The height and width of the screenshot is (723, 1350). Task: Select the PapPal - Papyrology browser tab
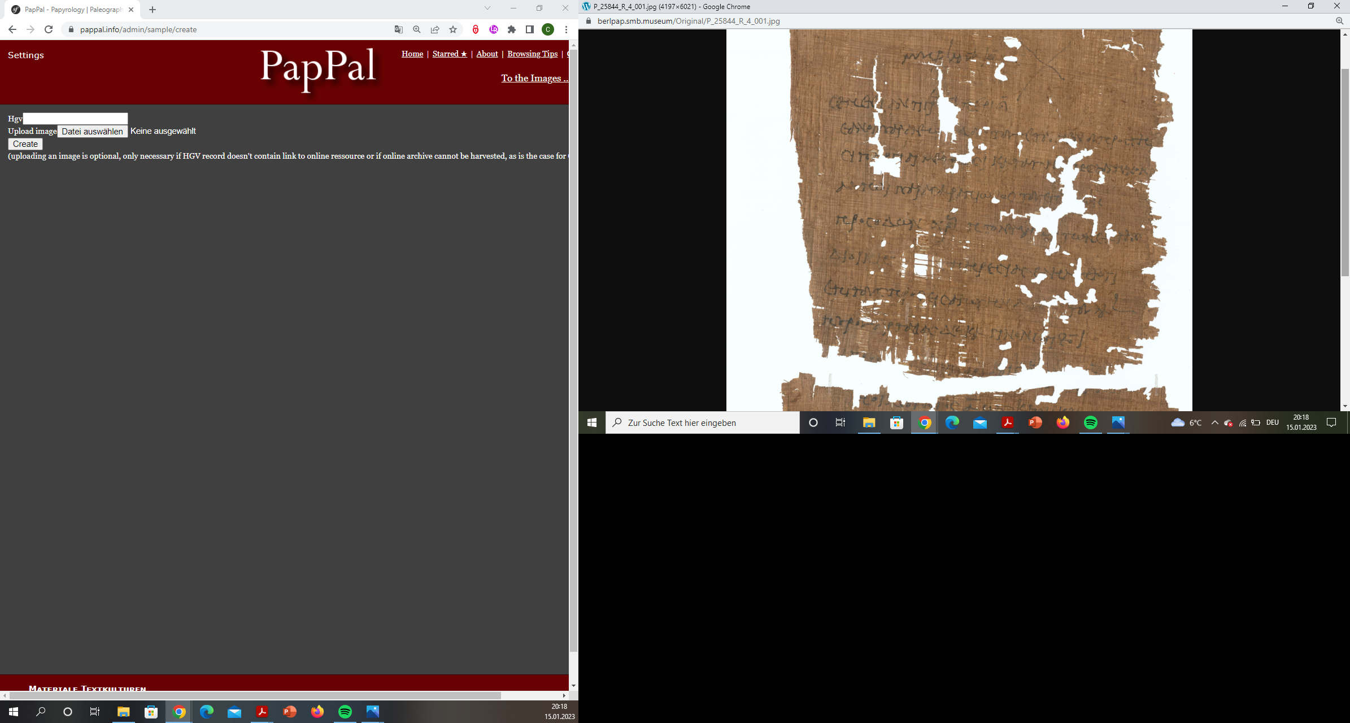pos(73,10)
